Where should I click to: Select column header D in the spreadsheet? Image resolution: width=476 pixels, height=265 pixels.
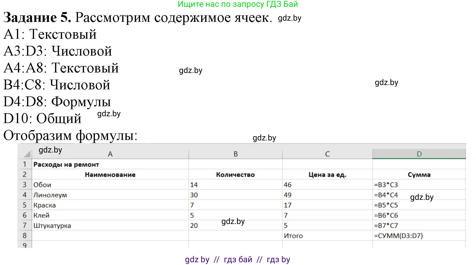[419, 154]
